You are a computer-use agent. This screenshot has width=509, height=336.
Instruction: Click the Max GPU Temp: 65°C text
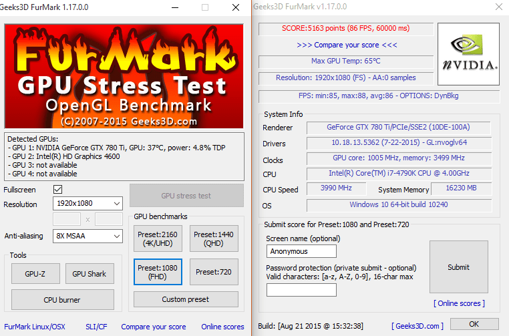(346, 61)
